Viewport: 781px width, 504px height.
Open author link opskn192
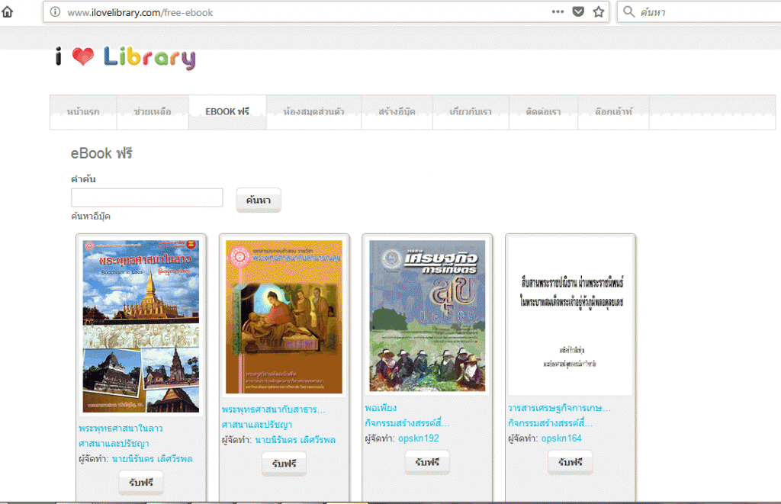[419, 438]
